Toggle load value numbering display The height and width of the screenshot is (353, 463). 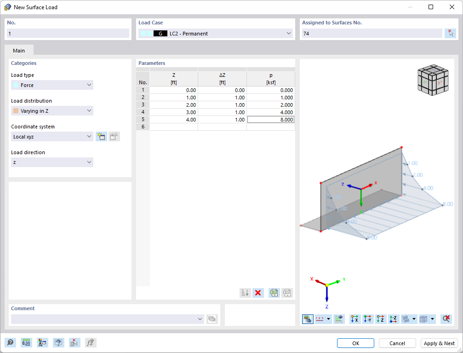tap(320, 318)
